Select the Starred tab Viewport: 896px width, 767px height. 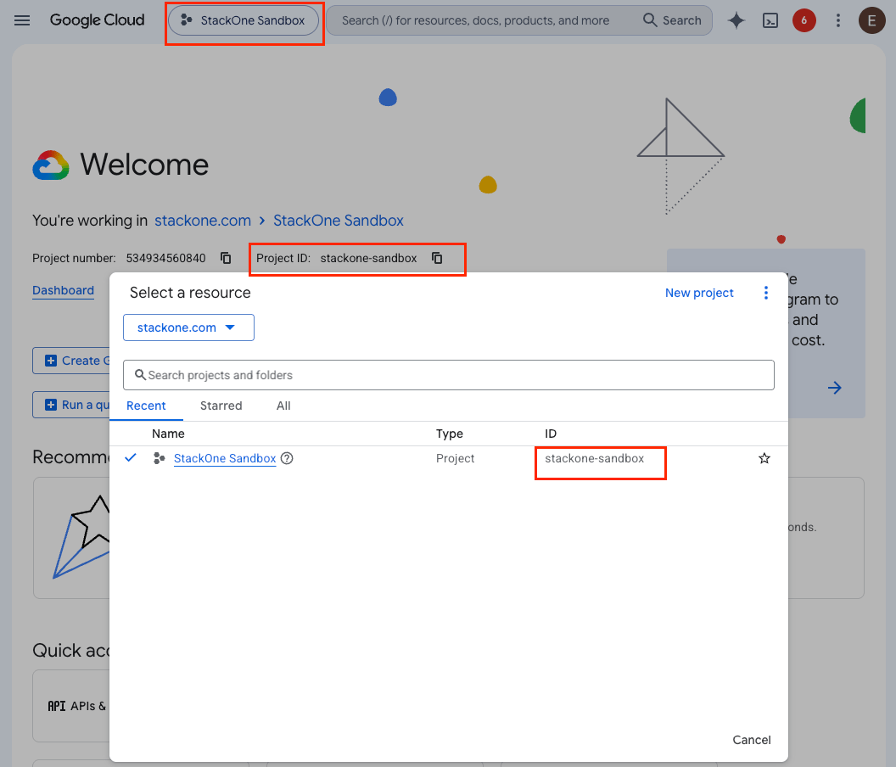(221, 406)
